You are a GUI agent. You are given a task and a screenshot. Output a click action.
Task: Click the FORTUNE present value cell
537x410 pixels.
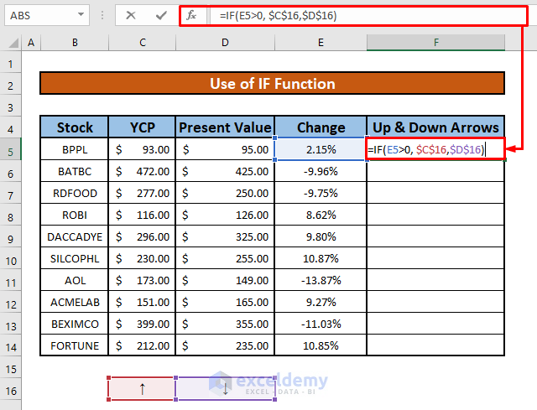(x=225, y=345)
